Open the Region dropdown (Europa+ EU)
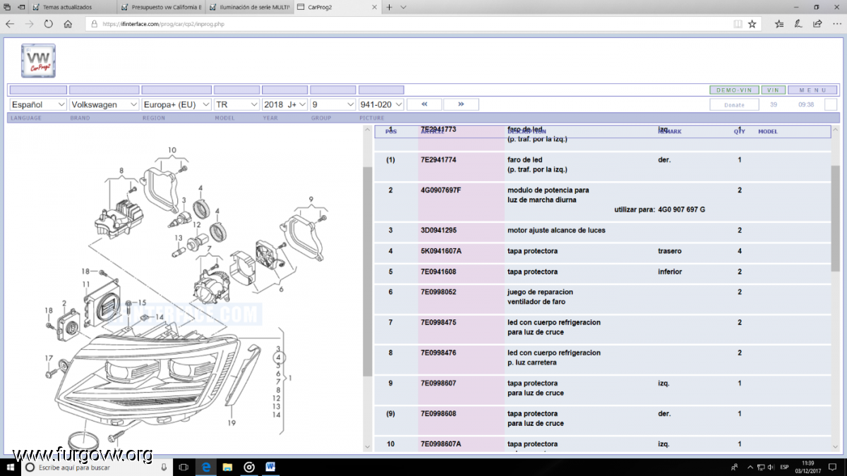 click(x=176, y=104)
